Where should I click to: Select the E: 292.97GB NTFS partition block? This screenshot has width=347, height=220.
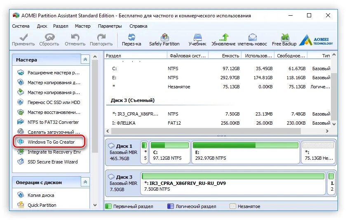pos(246,152)
